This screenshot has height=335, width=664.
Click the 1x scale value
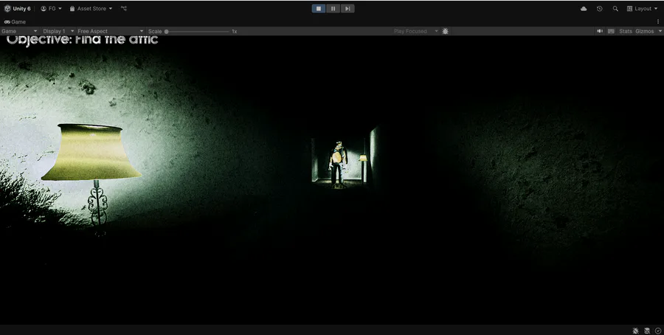234,31
